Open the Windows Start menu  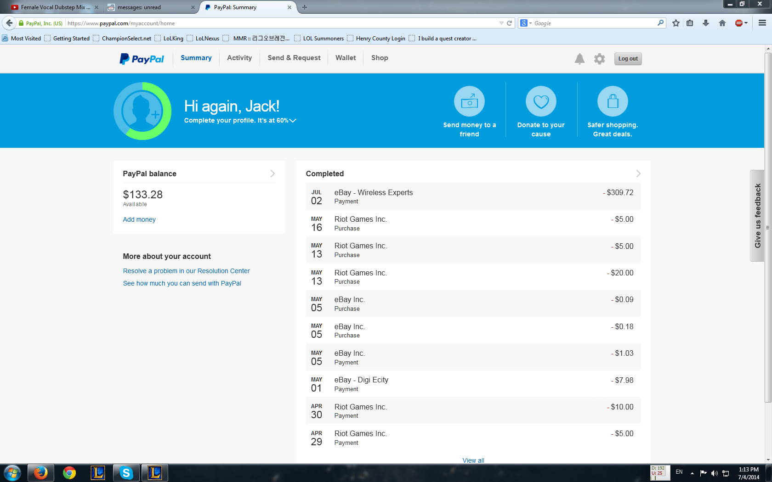pyautogui.click(x=12, y=473)
